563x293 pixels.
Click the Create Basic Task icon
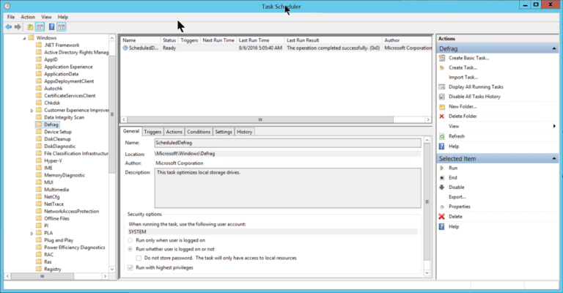pos(442,58)
